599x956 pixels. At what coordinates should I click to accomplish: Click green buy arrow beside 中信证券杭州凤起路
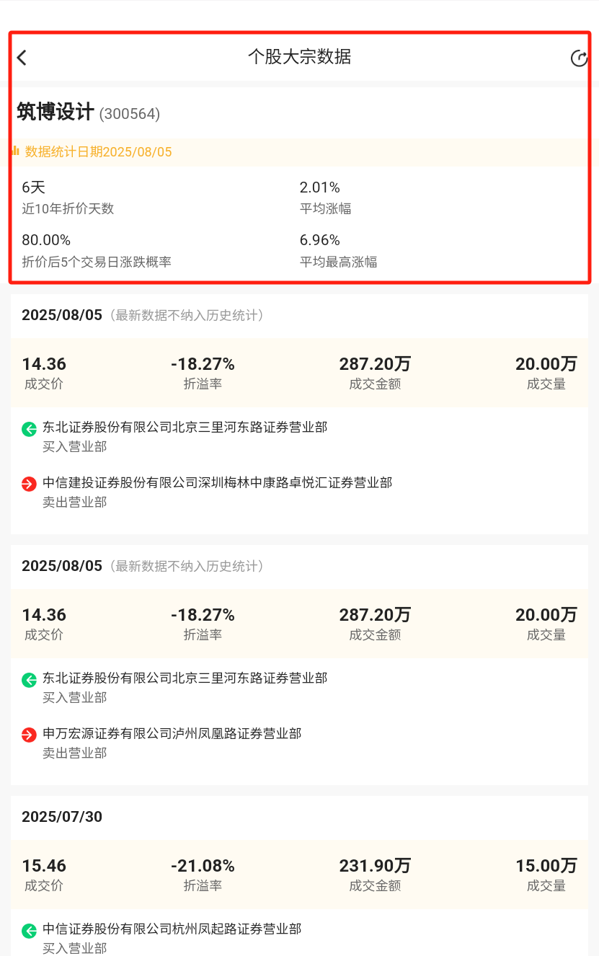[29, 931]
